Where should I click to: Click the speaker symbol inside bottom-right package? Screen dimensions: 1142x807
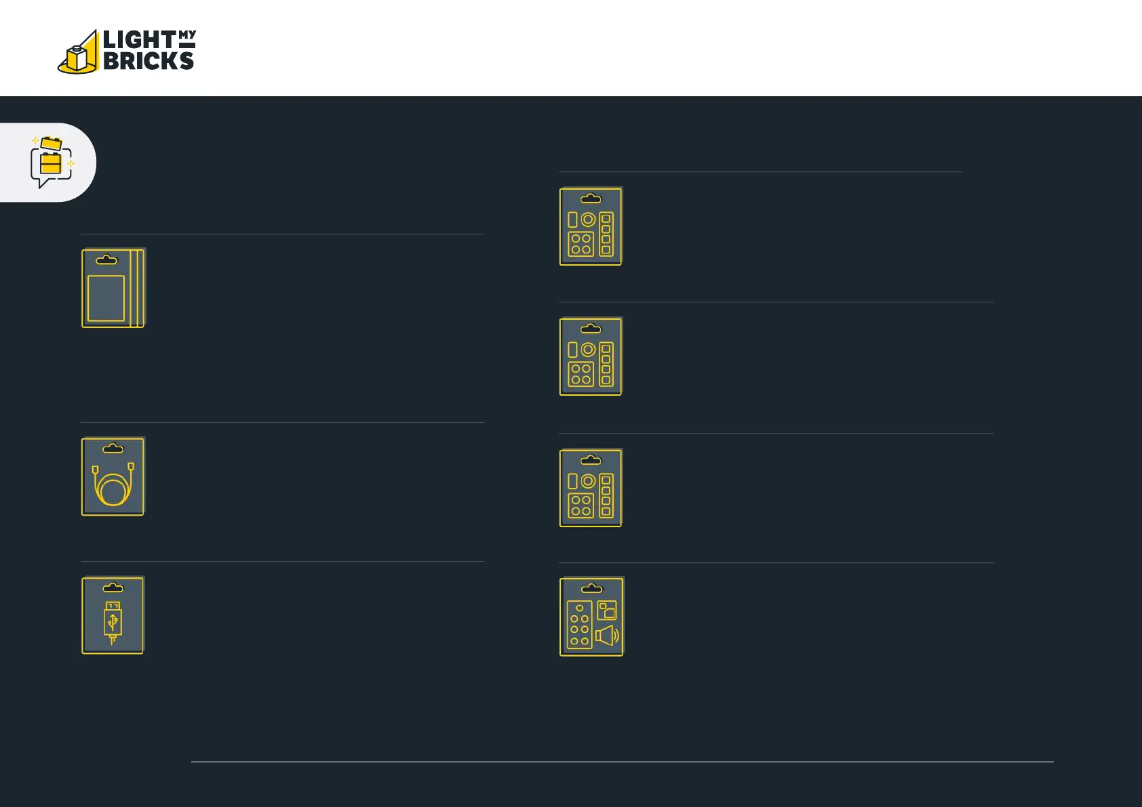(x=607, y=636)
